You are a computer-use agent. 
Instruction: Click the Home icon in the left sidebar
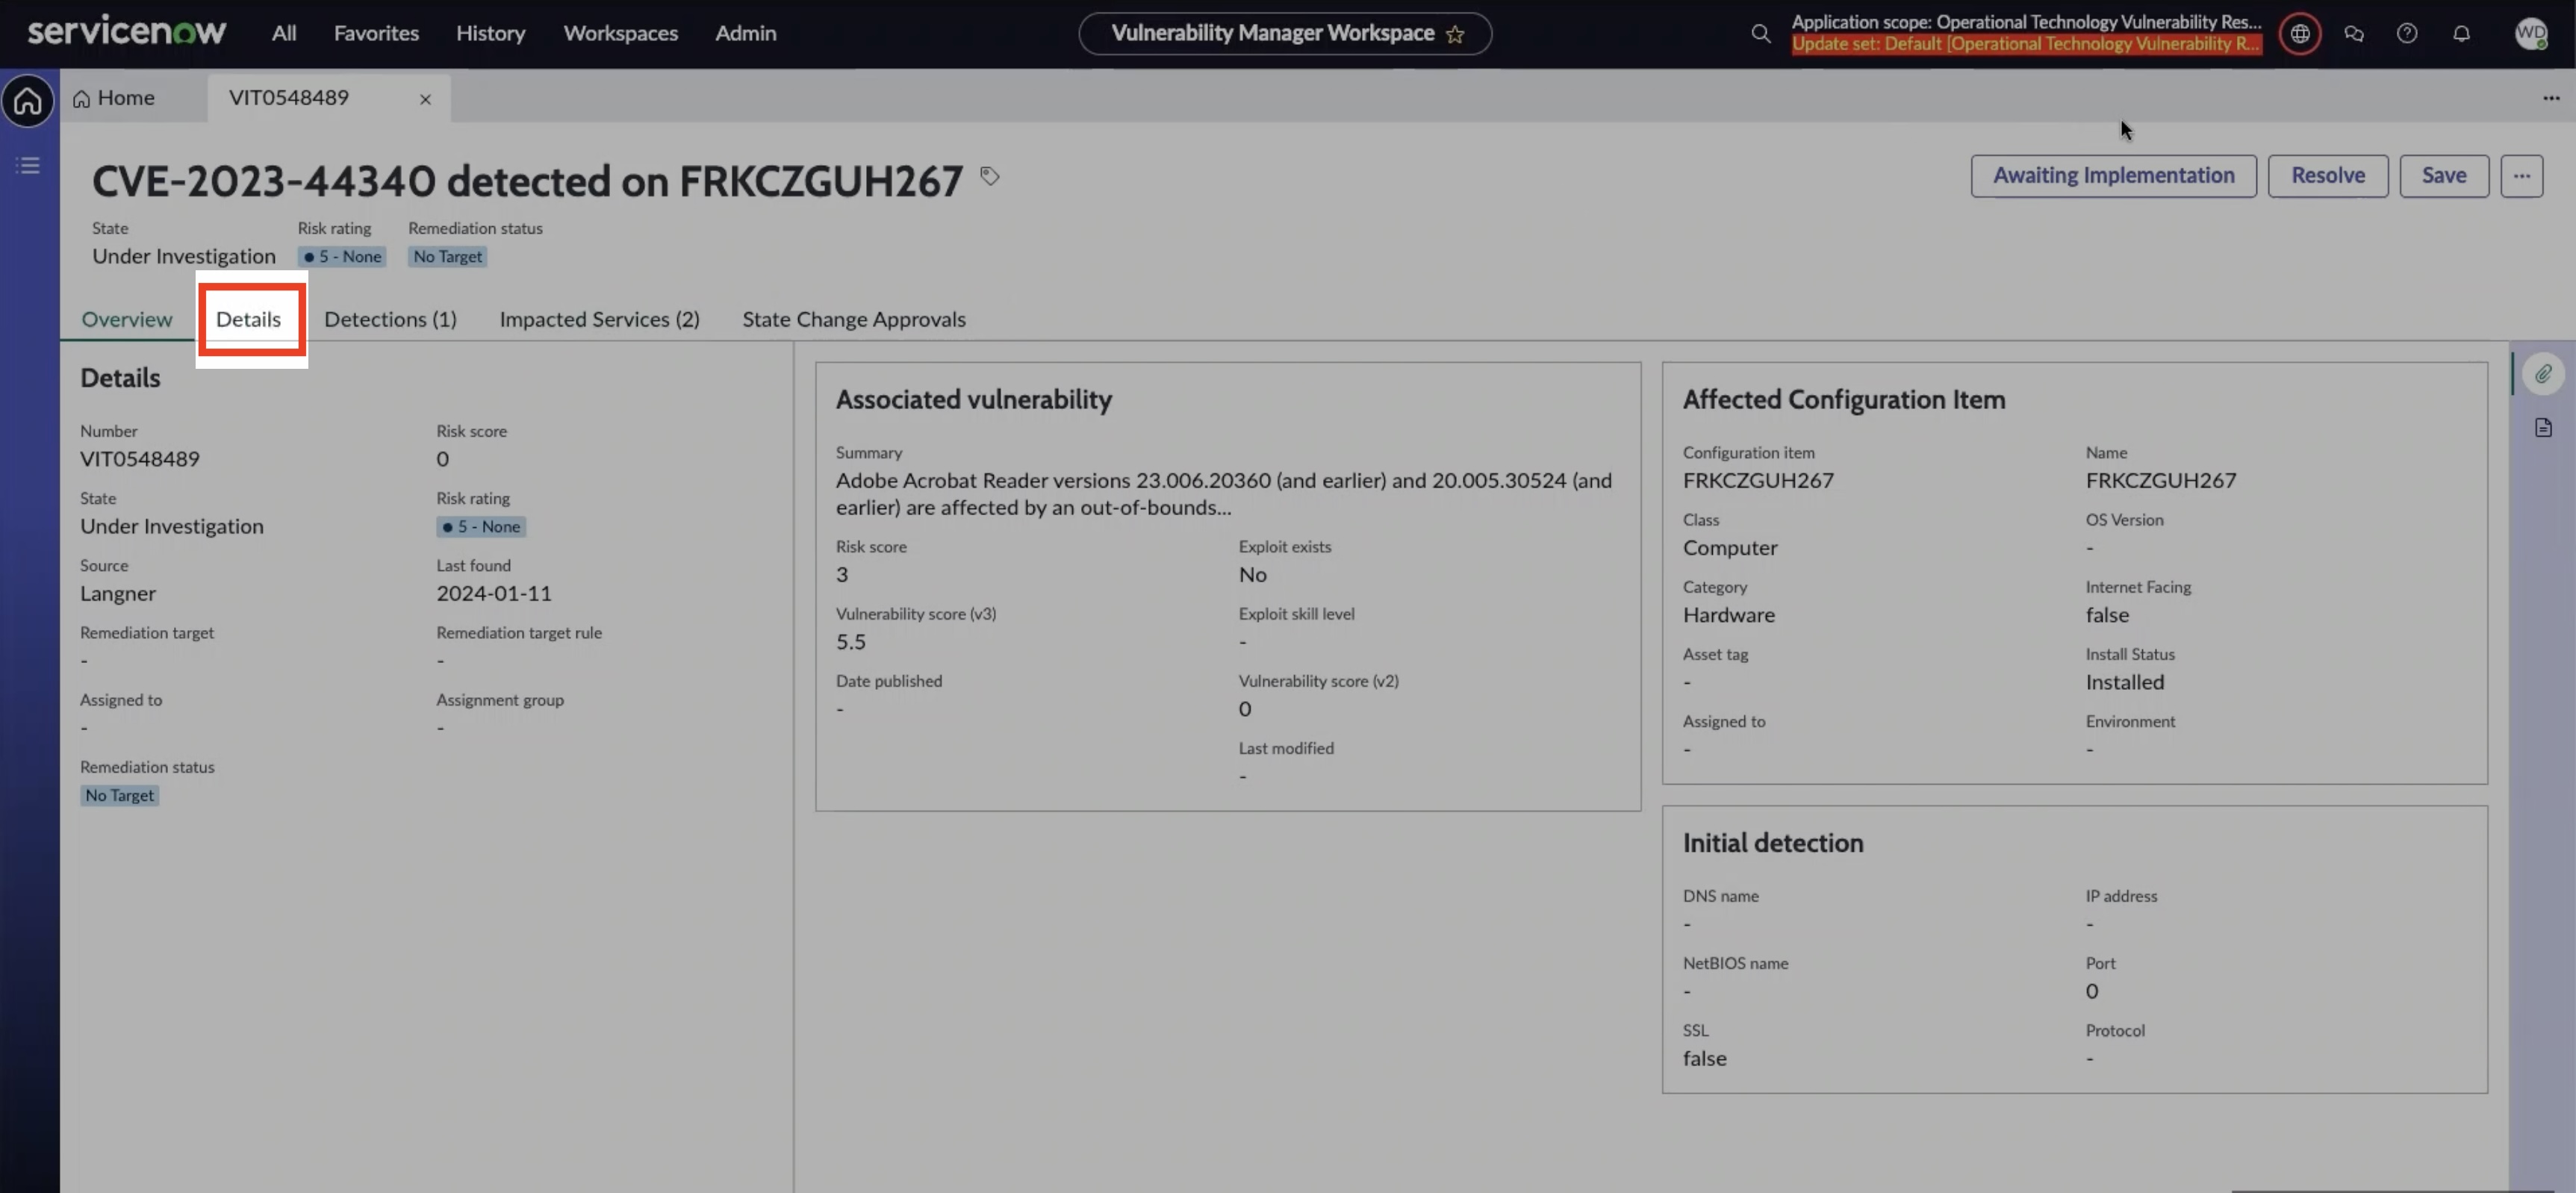tap(27, 101)
